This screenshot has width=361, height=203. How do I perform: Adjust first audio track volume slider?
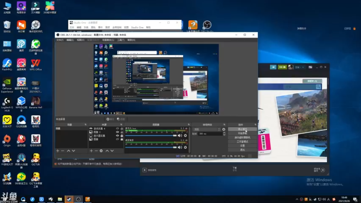(x=151, y=136)
